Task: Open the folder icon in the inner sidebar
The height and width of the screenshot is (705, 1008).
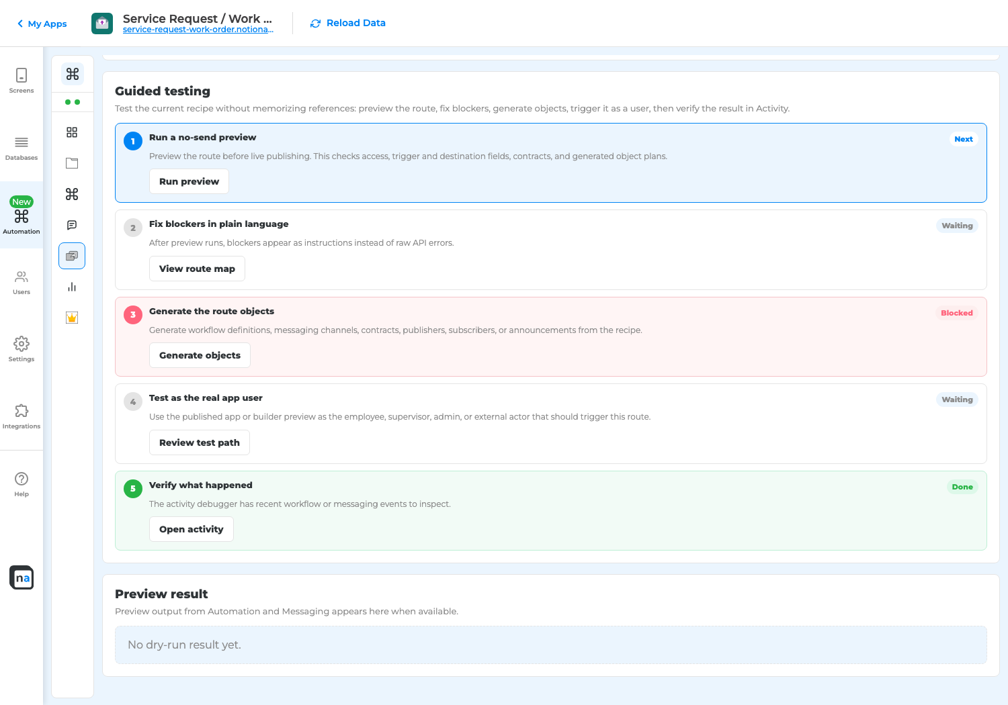Action: [x=72, y=163]
